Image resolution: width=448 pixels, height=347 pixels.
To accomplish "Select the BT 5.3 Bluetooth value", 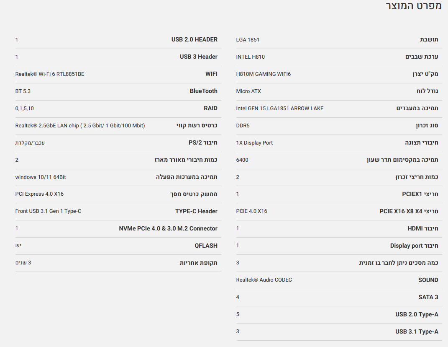I will 23,91.
